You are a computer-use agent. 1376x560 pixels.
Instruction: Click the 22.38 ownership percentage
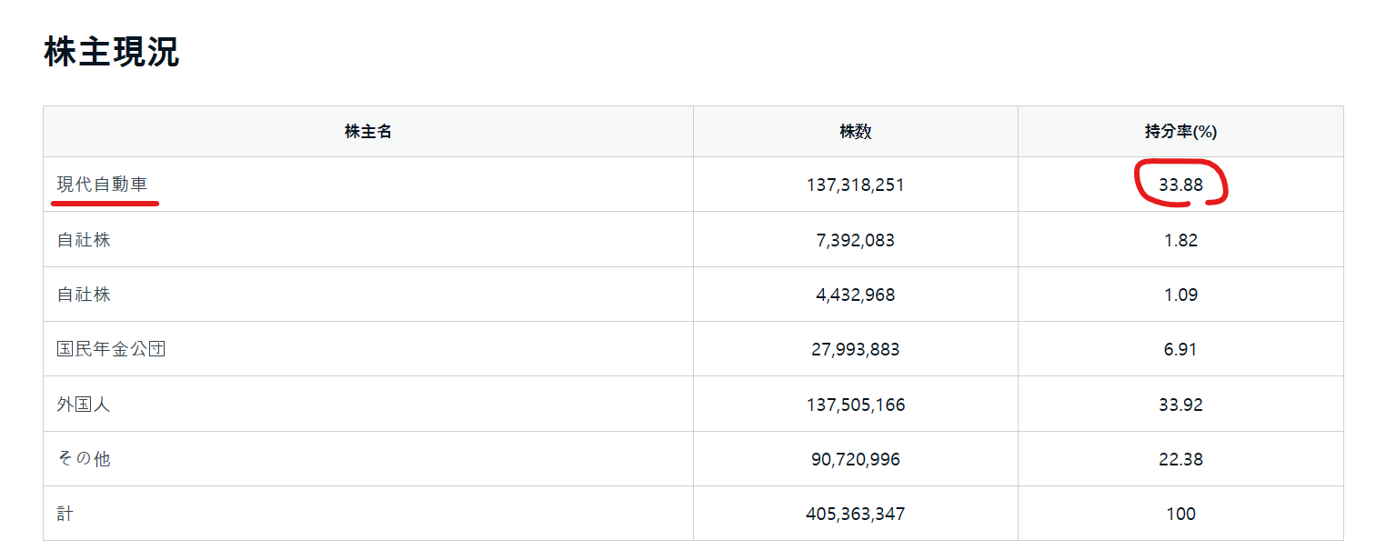click(1180, 460)
